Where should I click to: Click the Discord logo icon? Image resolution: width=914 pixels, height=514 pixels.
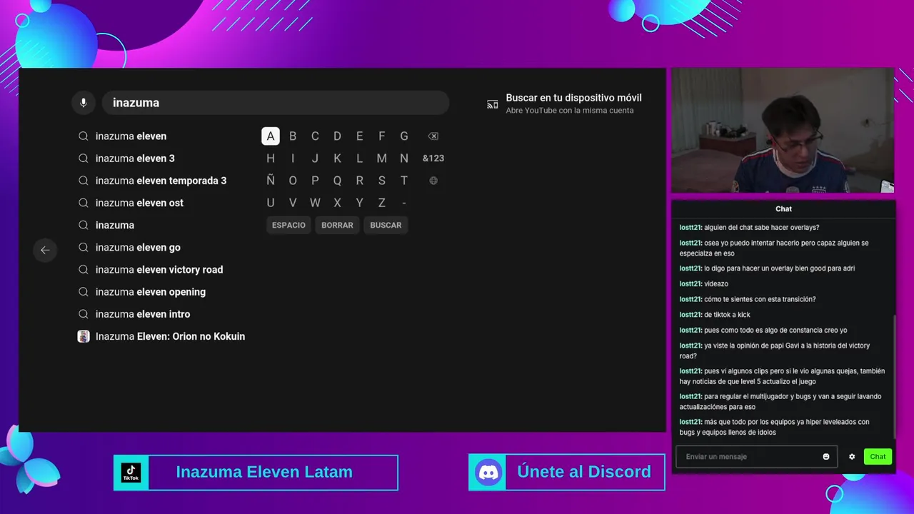point(488,473)
